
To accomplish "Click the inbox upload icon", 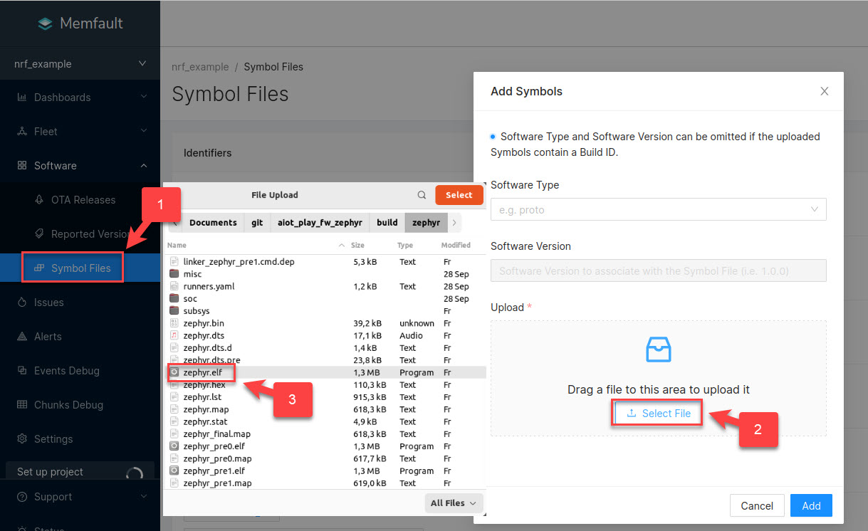I will tap(658, 349).
